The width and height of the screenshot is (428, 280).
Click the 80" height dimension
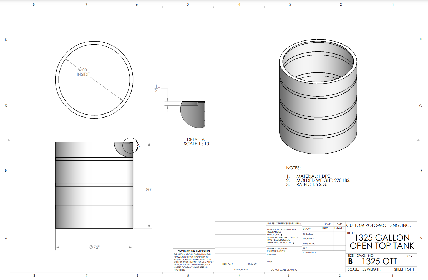point(149,190)
